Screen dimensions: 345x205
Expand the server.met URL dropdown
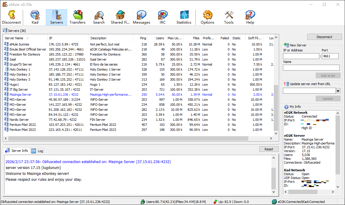pyautogui.click(x=338, y=91)
